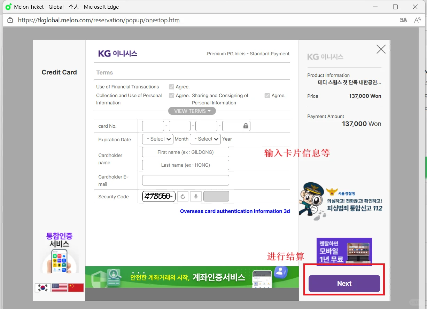Switch language to Korean flag
This screenshot has height=309, width=427.
43,288
